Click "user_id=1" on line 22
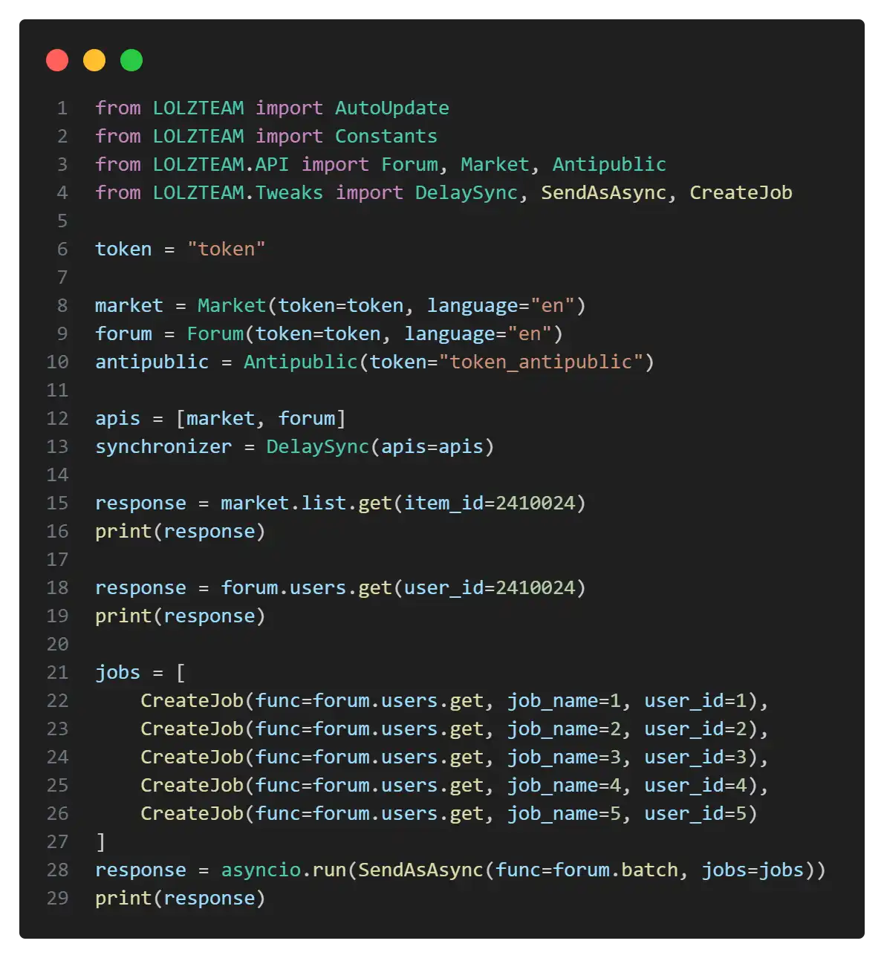This screenshot has height=958, width=884. pos(695,701)
